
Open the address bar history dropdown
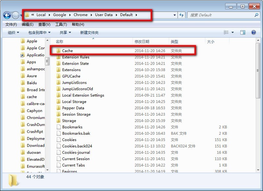click(175, 15)
